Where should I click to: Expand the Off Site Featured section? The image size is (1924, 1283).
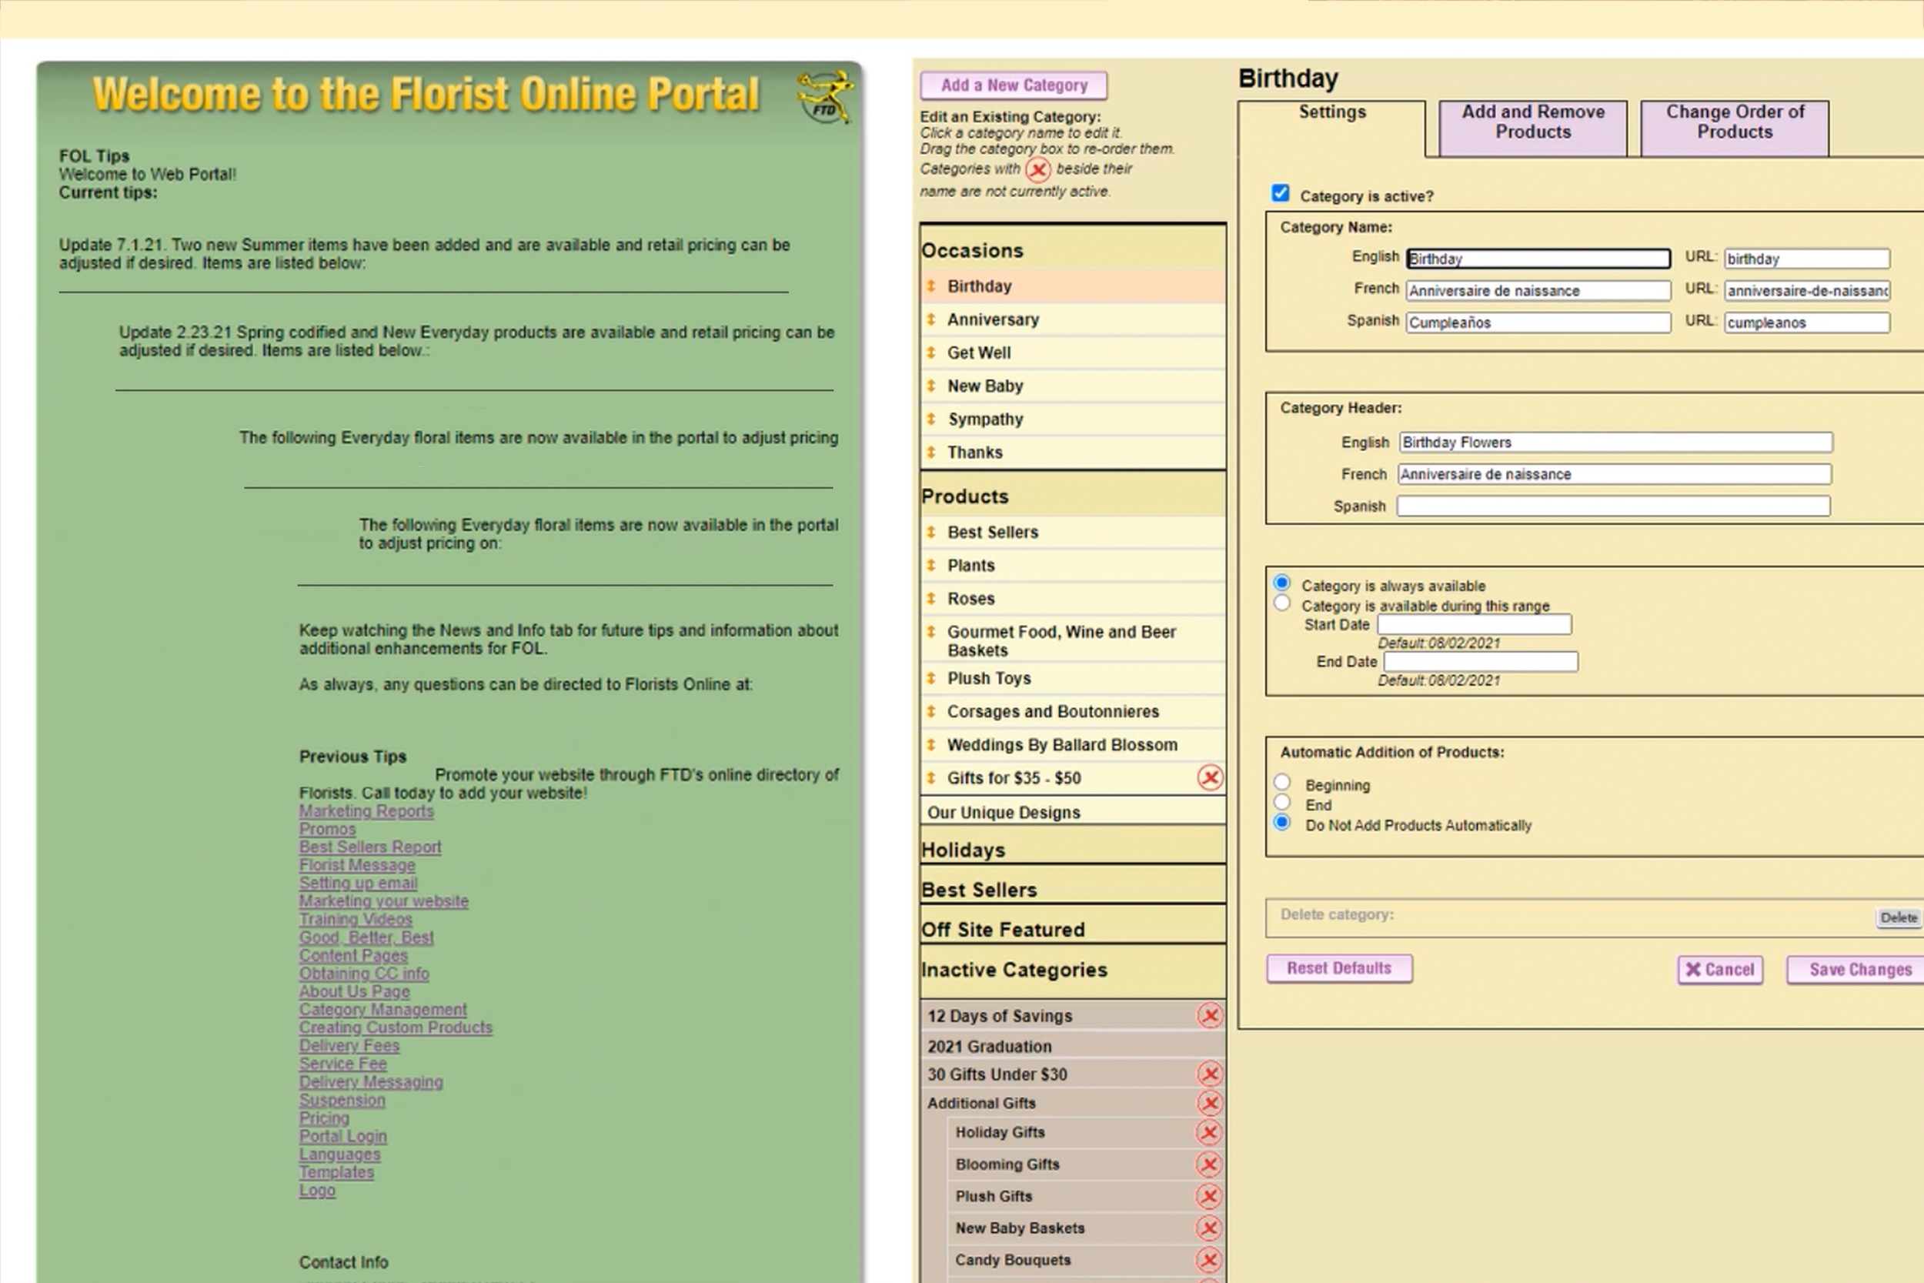coord(1002,931)
